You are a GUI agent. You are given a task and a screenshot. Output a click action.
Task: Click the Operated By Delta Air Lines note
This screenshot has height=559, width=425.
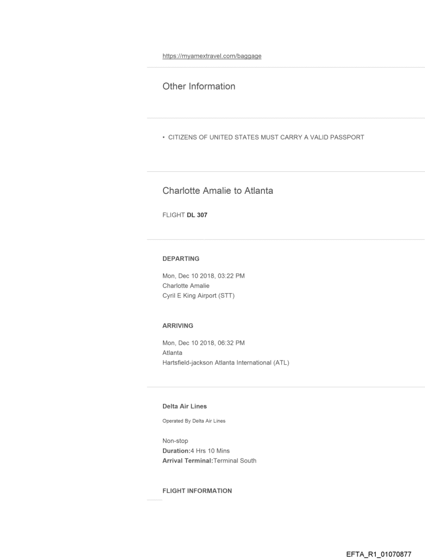click(x=194, y=421)
